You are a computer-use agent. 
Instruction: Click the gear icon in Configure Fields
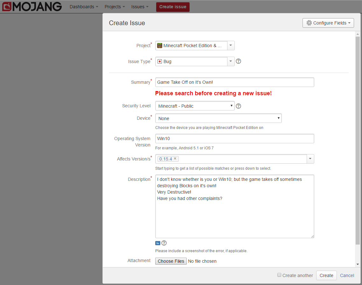309,23
